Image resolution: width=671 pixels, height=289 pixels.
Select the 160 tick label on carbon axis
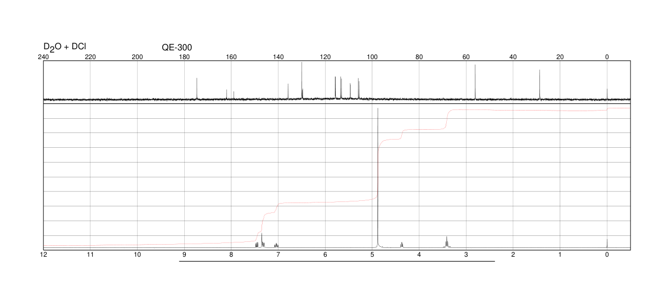[x=231, y=57]
